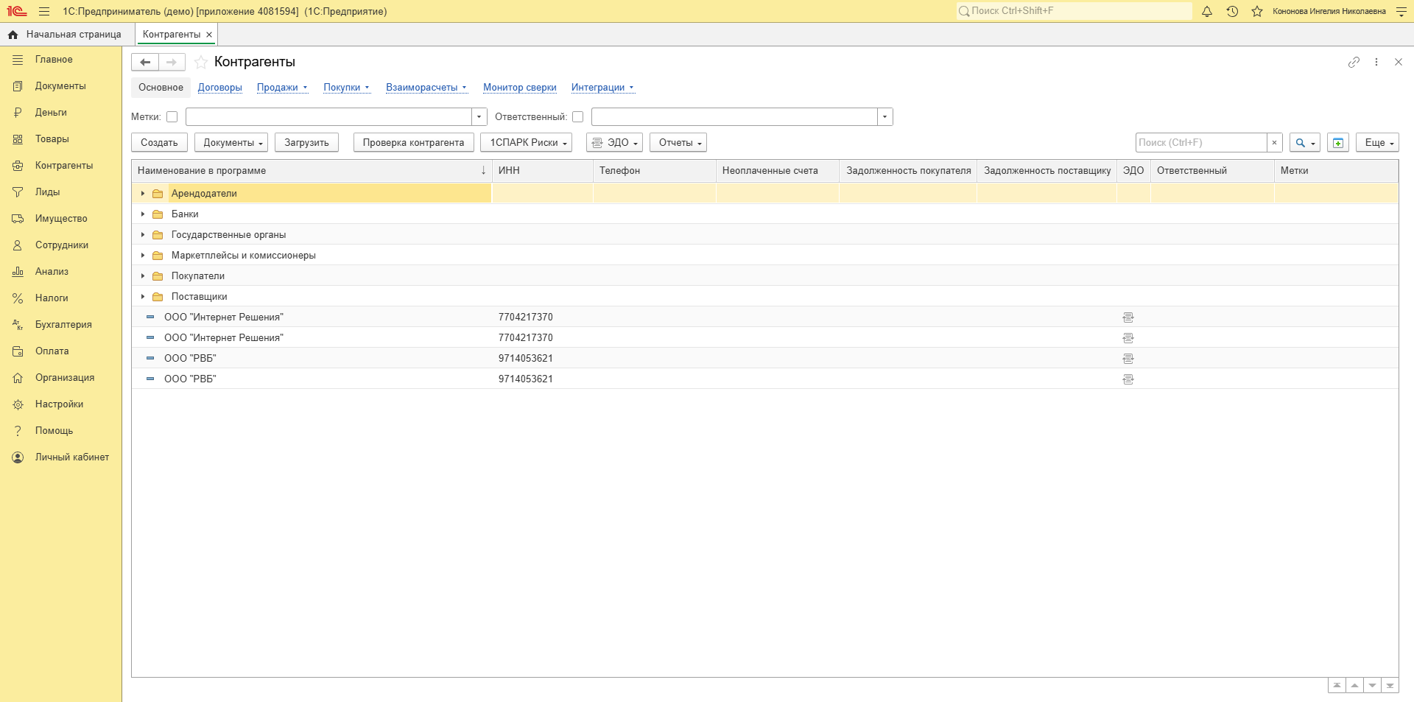Jump to the list start arrow

click(1337, 685)
